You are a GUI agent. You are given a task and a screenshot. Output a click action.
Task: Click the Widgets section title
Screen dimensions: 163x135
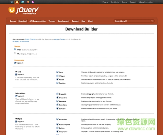point(19,119)
